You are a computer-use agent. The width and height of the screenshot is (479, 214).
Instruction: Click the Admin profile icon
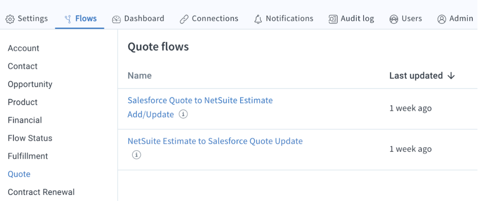pyautogui.click(x=442, y=19)
